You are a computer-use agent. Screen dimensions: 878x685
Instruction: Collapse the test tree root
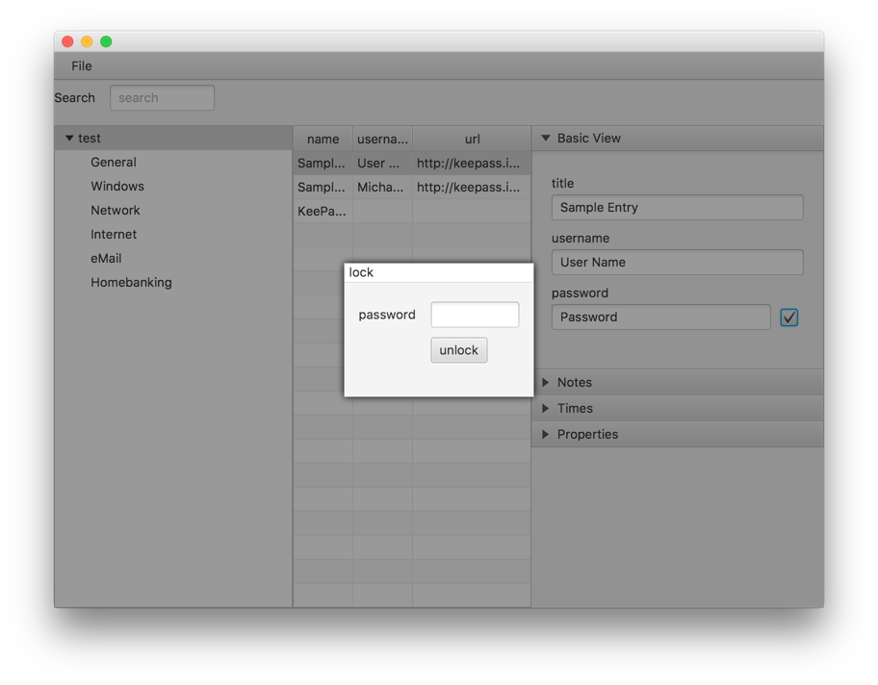point(69,139)
